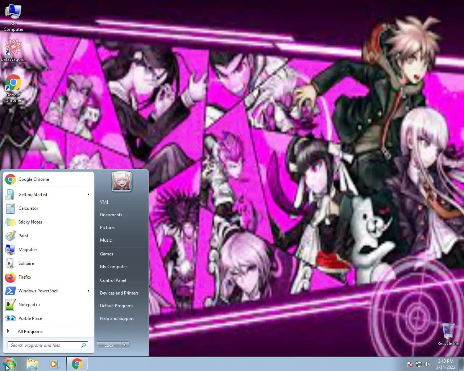Image resolution: width=464 pixels, height=371 pixels.
Task: Launch Firefox from Start menu
Action: pos(49,277)
